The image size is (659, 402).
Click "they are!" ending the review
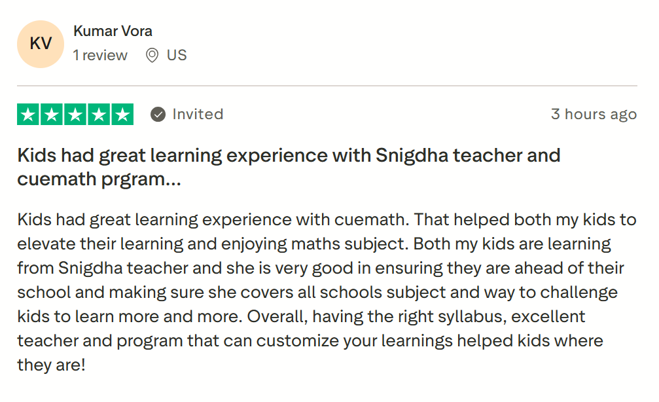coord(51,365)
